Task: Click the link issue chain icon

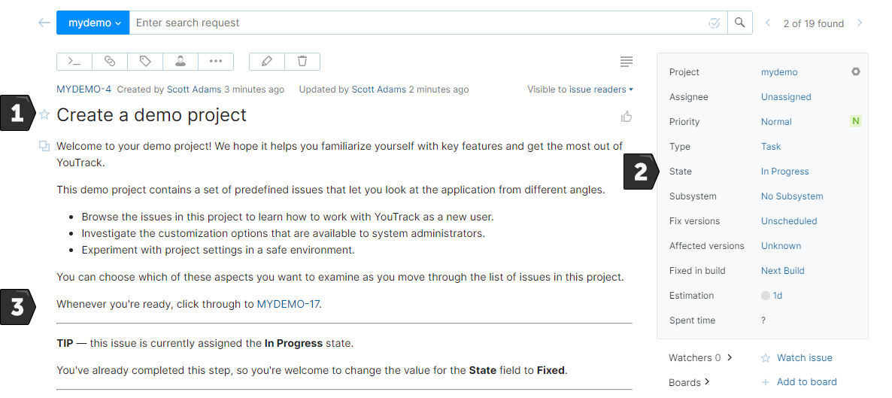Action: (110, 62)
